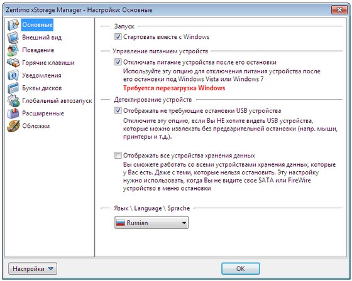The image size is (352, 281).
Task: Close the Zentimo settings window
Action: [x=339, y=10]
